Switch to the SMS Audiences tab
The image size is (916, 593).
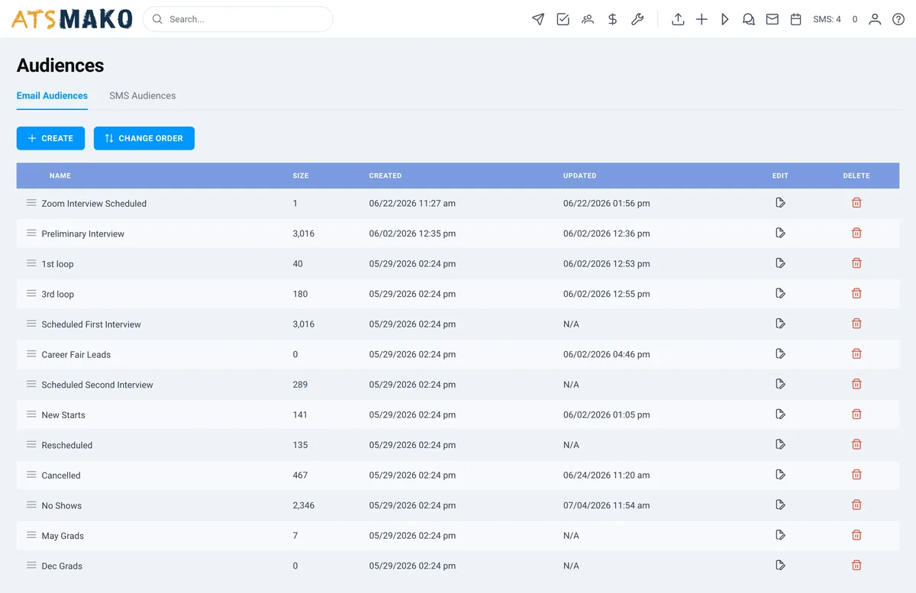(x=143, y=96)
